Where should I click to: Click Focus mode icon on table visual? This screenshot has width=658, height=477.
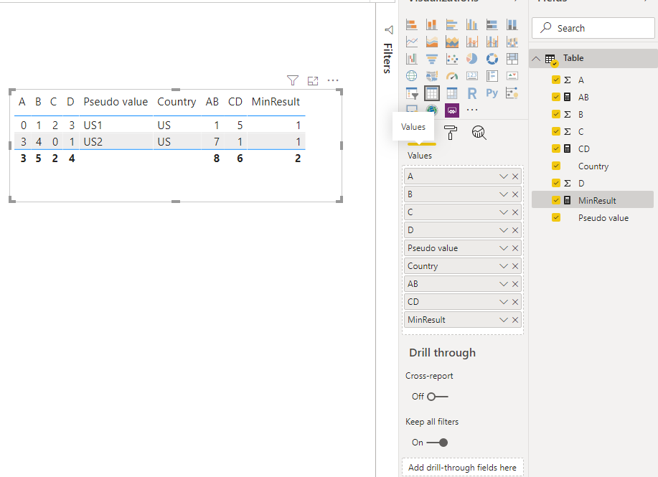(x=313, y=80)
